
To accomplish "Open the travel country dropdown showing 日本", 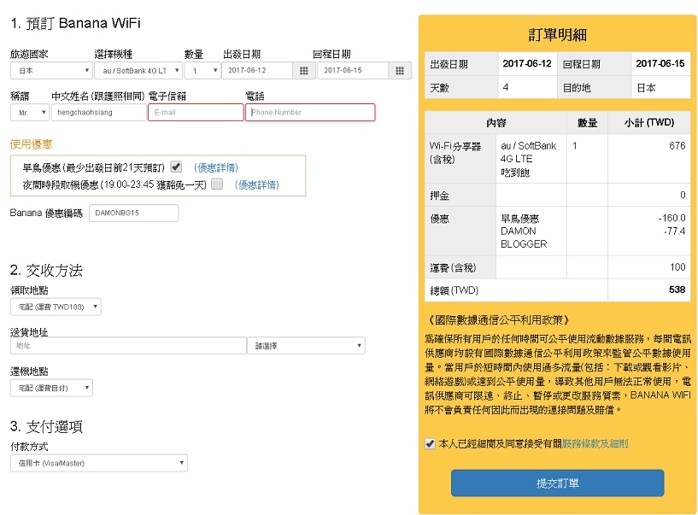I will click(x=51, y=70).
